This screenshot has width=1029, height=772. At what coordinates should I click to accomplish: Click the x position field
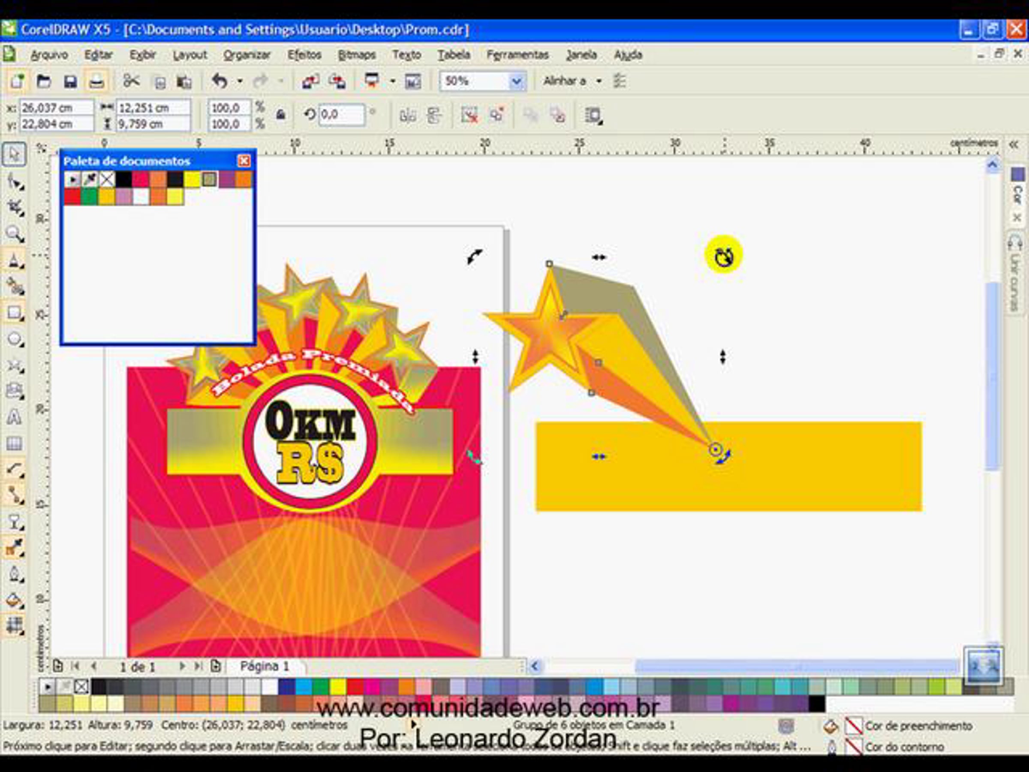pos(56,108)
